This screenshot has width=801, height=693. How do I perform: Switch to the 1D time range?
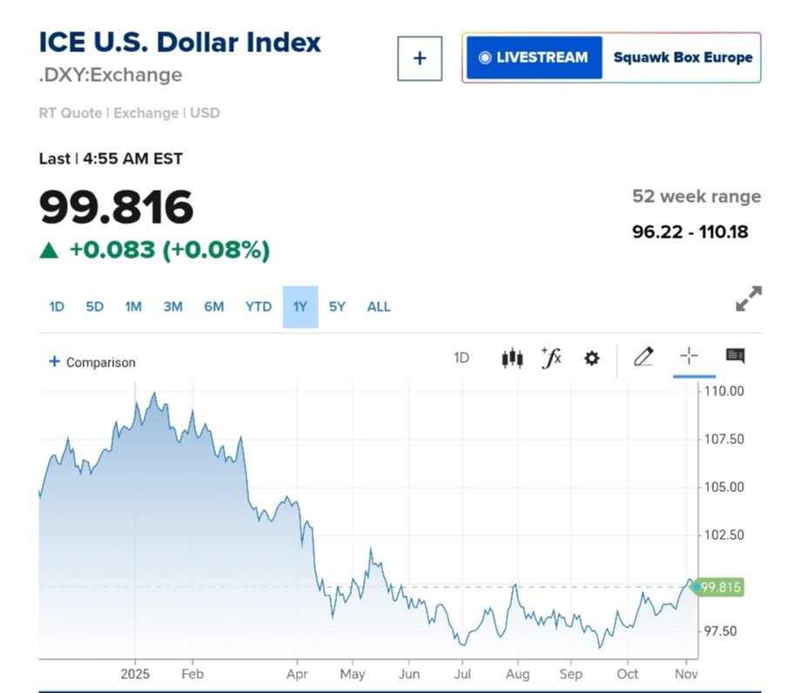coord(57,306)
